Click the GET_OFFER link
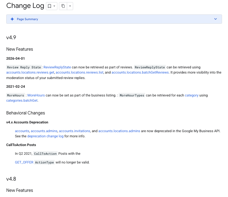 click(x=24, y=162)
